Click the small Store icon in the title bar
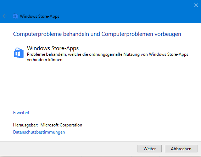201x157 pixels. (15, 16)
